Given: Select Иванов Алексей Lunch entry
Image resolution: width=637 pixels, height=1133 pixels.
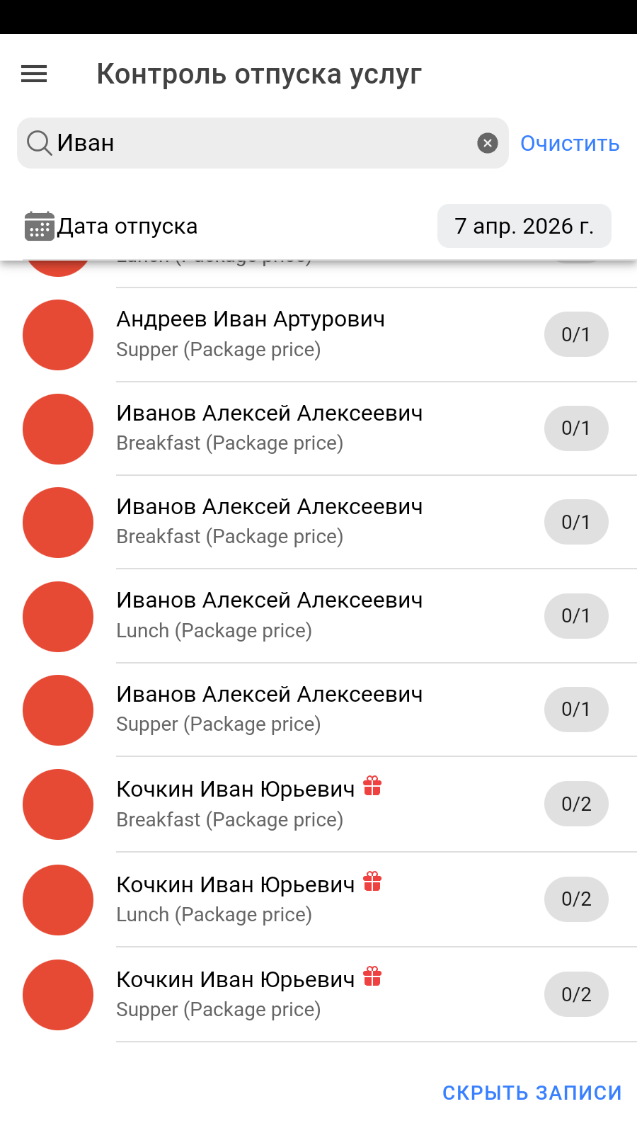Looking at the screenshot, I should pos(269,615).
